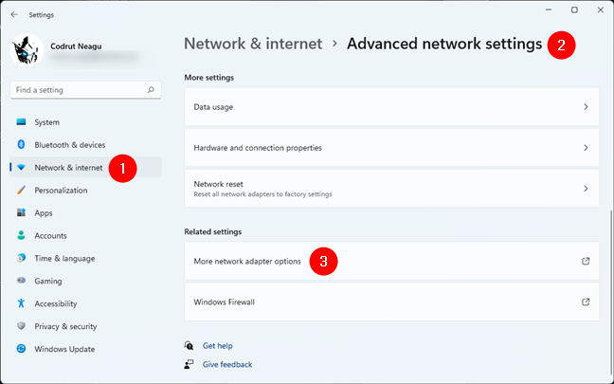Open Gaming settings

(x=86, y=281)
